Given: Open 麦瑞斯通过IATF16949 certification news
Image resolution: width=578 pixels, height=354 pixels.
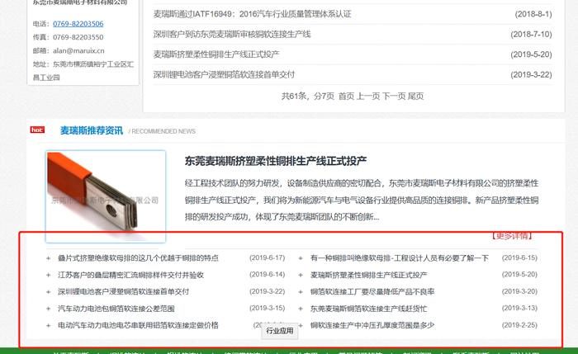Looking at the screenshot, I should [x=253, y=14].
